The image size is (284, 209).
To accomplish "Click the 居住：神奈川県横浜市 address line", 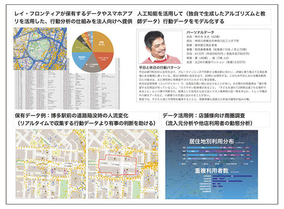I will [x=213, y=41].
